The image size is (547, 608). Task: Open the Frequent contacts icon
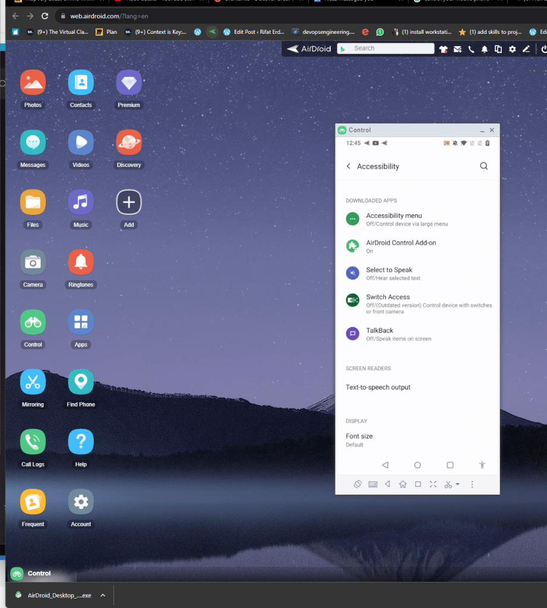[x=33, y=502]
